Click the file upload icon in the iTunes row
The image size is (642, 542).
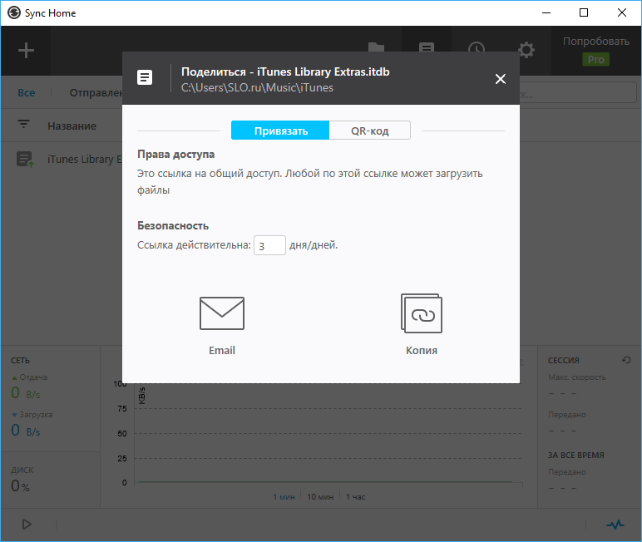click(x=25, y=159)
